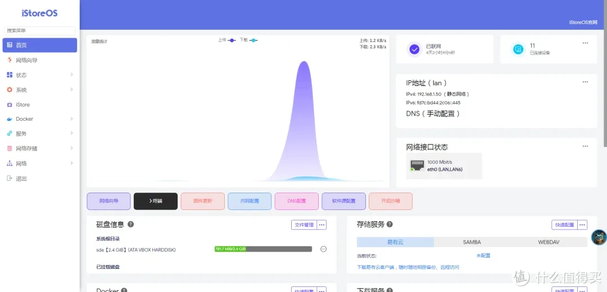Open iStore sidebar item
607x292 pixels.
tap(40, 105)
